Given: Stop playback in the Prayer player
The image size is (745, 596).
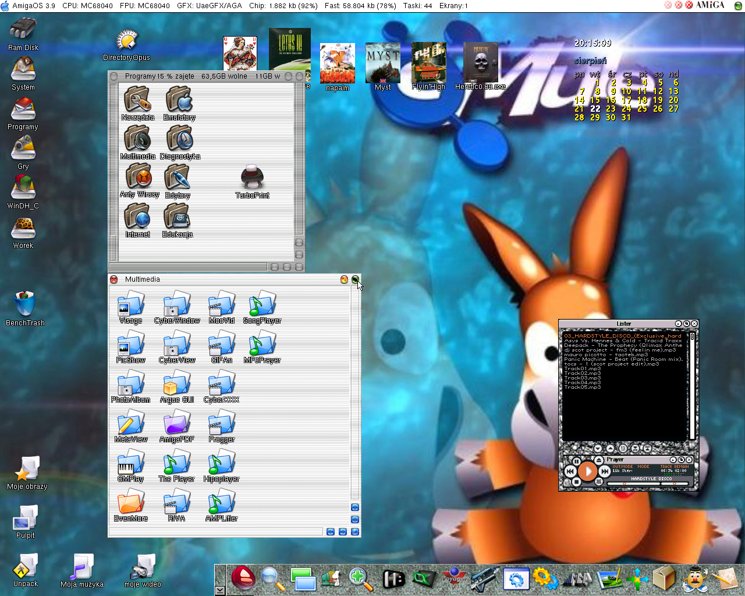Looking at the screenshot, I should point(576,481).
